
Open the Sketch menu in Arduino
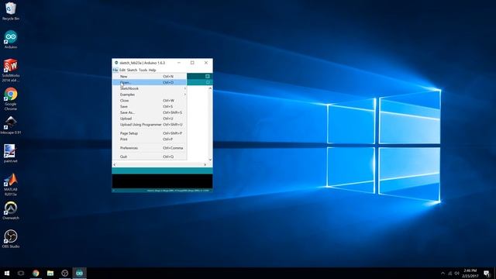132,70
